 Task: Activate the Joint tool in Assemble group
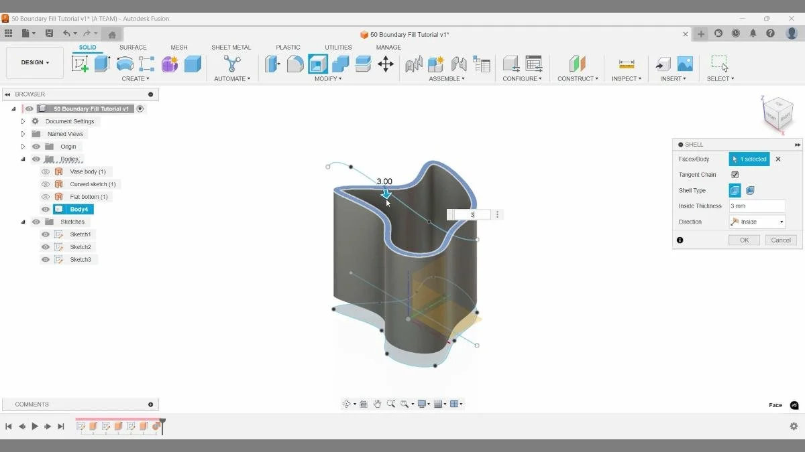(414, 64)
